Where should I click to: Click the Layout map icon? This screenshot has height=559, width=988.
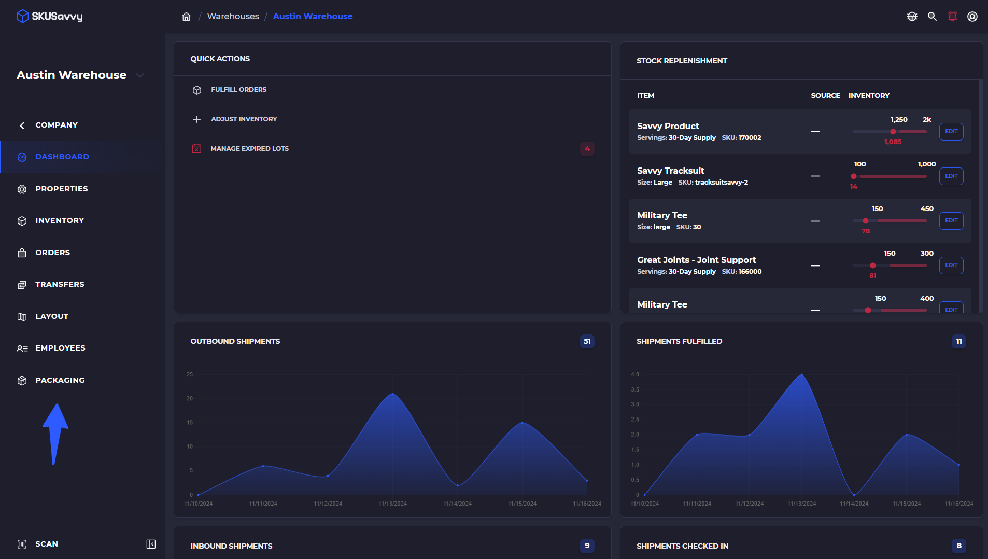tap(22, 317)
